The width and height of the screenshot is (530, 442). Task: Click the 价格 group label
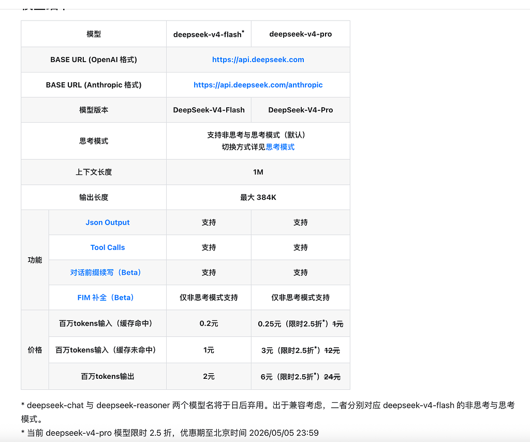[x=35, y=350]
